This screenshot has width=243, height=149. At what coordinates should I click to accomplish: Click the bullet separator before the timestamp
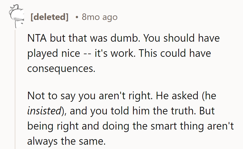77,17
